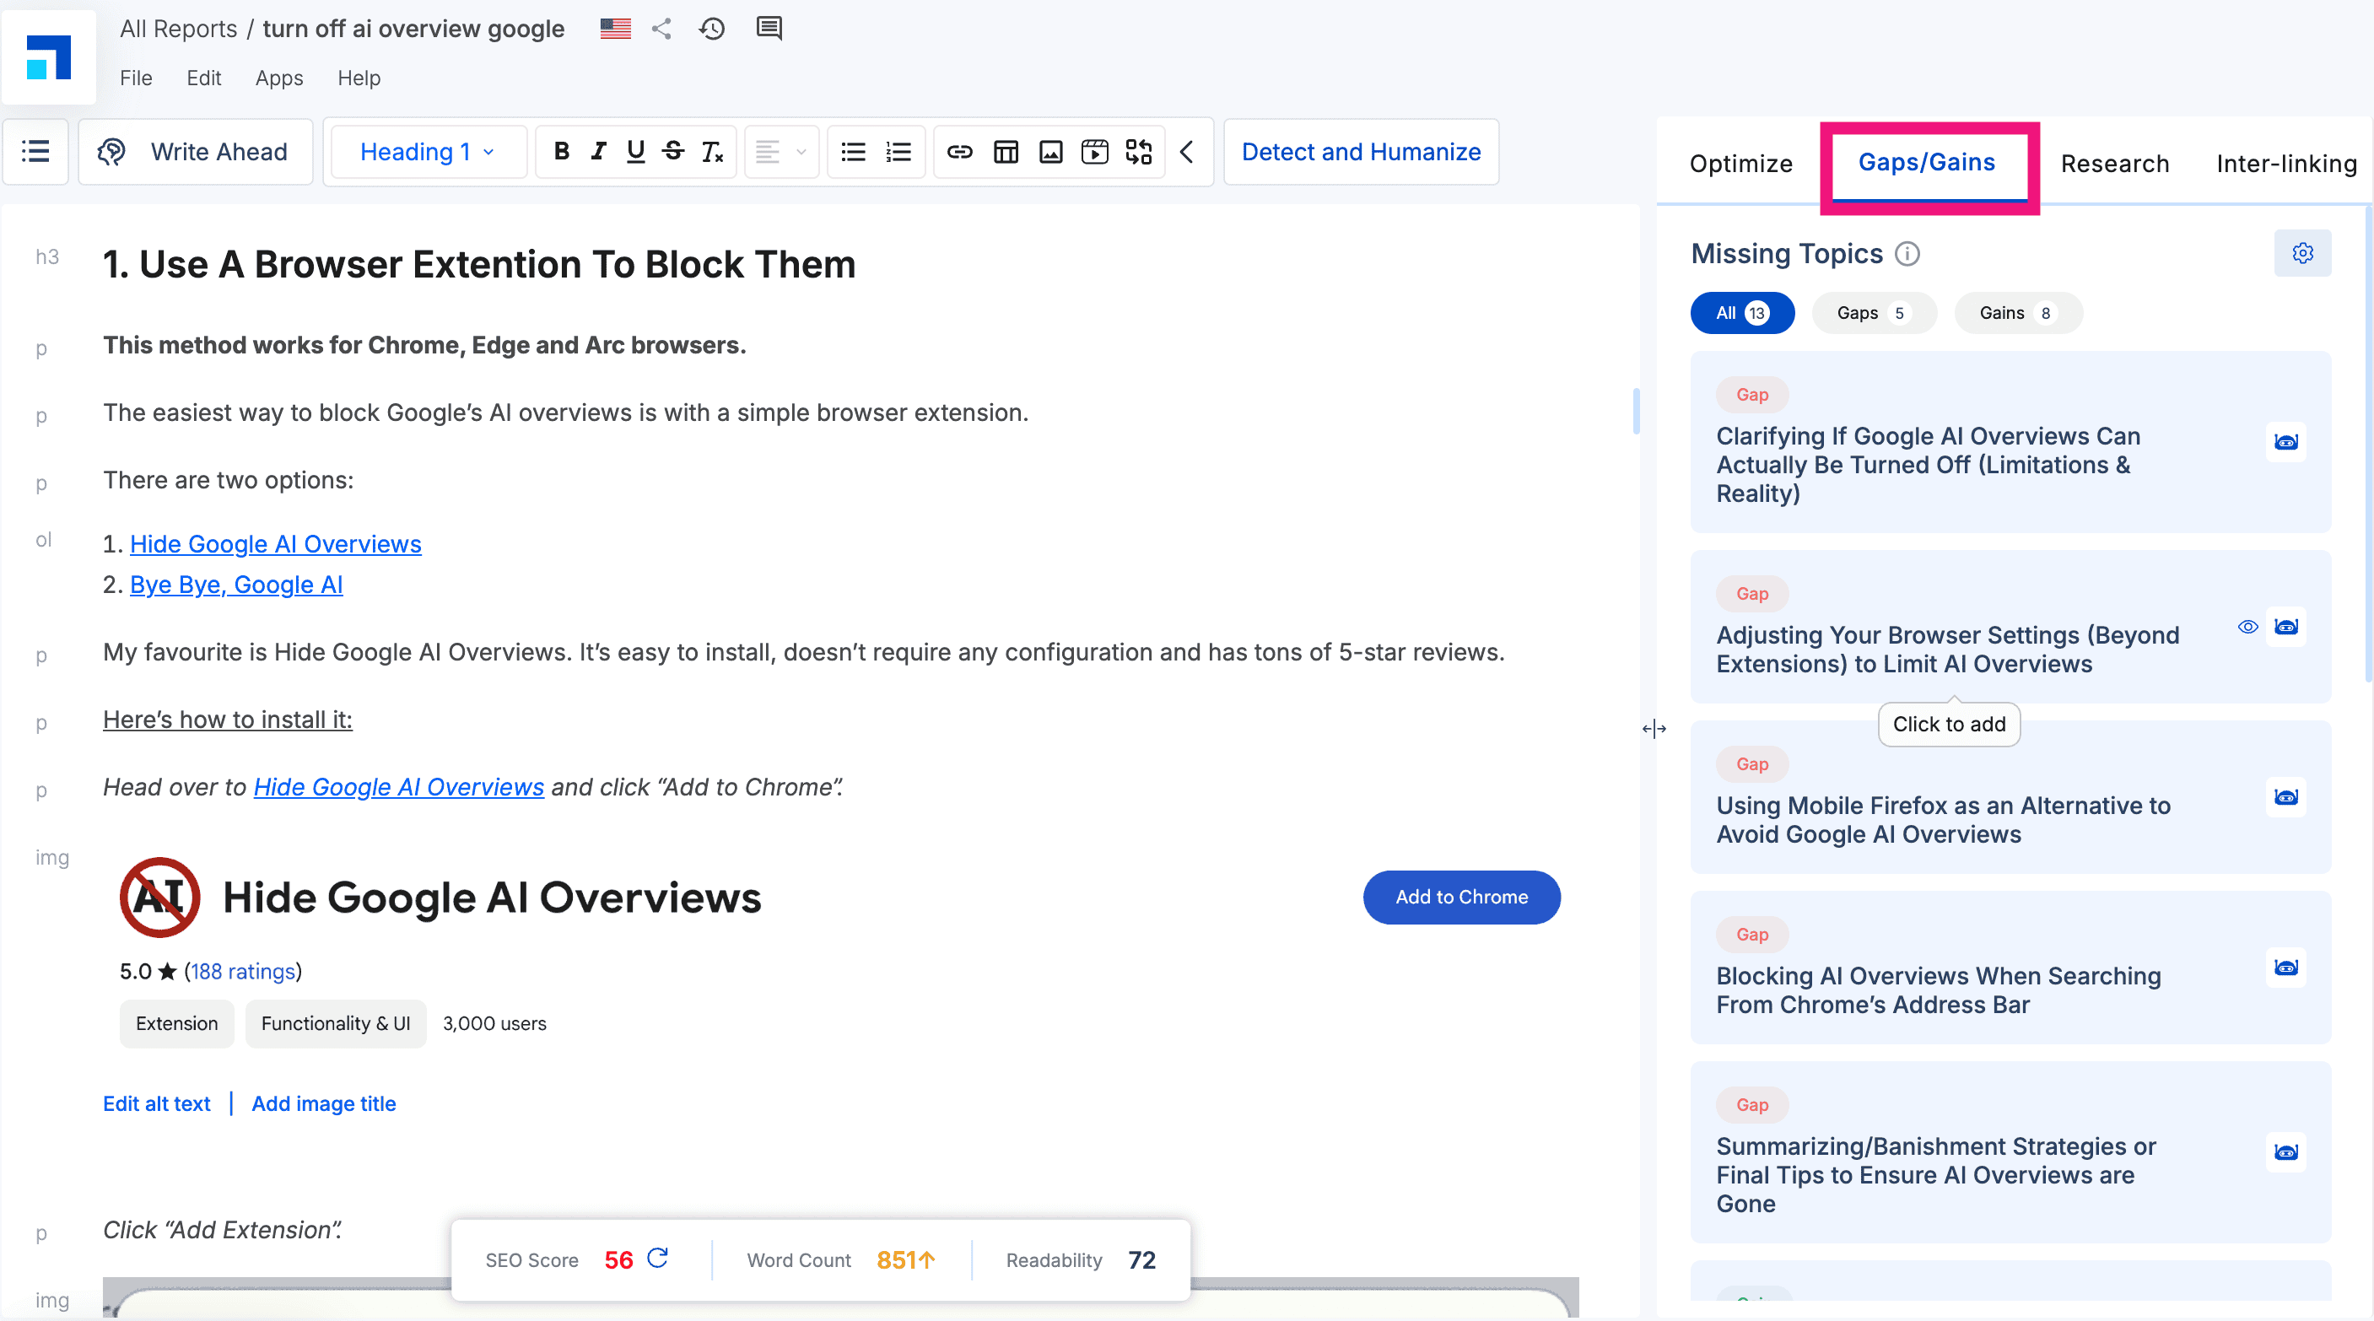2374x1321 pixels.
Task: Open the Apps menu
Action: (x=279, y=78)
